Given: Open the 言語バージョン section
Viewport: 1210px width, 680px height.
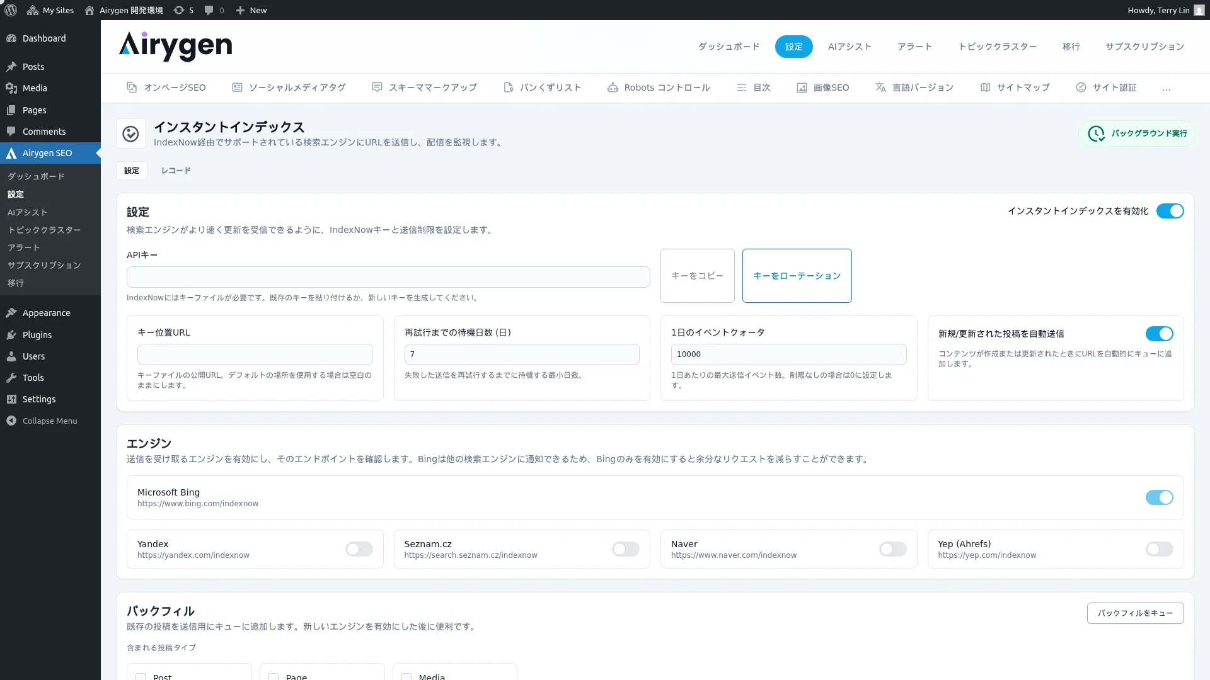Looking at the screenshot, I should coord(914,88).
